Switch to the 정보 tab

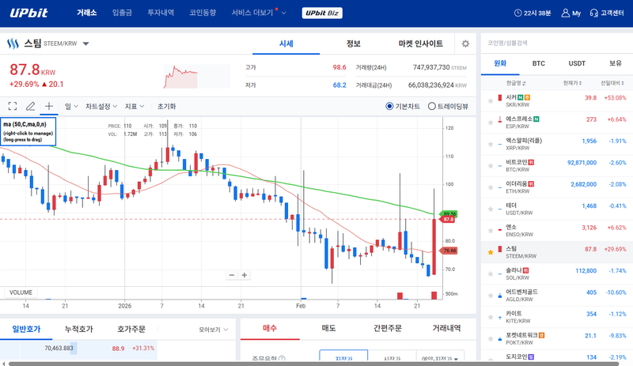(x=353, y=43)
